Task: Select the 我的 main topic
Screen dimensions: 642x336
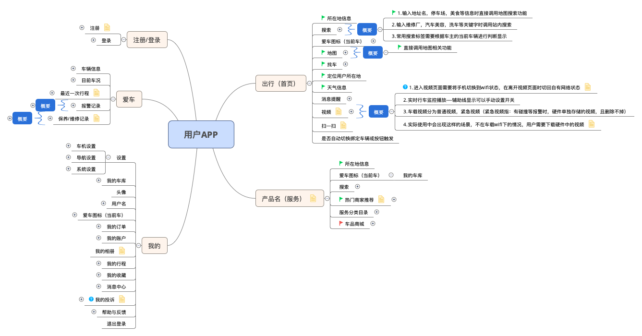Action: click(x=154, y=246)
